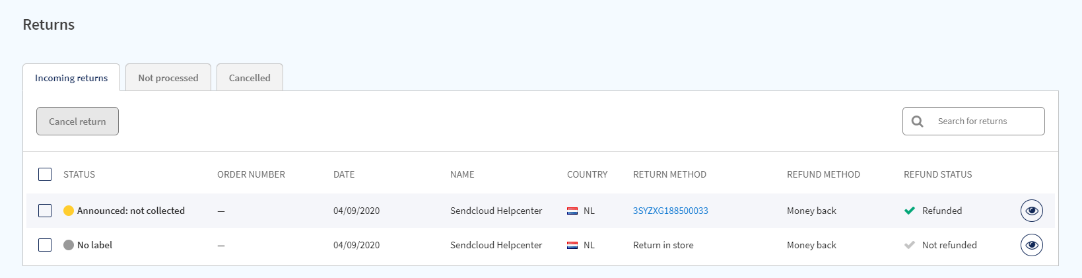Click NL flag in Return in store row
This screenshot has width=1082, height=278.
click(x=572, y=245)
